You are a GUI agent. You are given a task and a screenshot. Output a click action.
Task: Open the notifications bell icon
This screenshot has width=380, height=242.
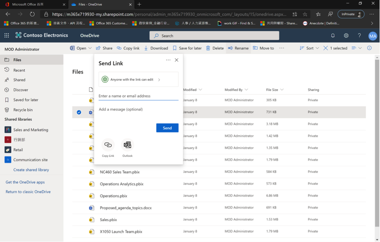click(x=333, y=36)
